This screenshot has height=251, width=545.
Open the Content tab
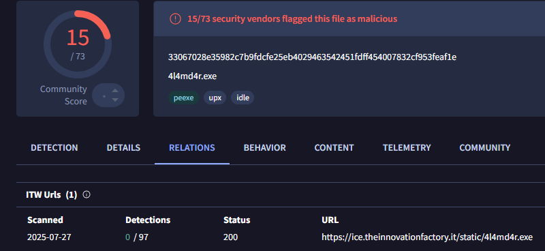click(334, 147)
